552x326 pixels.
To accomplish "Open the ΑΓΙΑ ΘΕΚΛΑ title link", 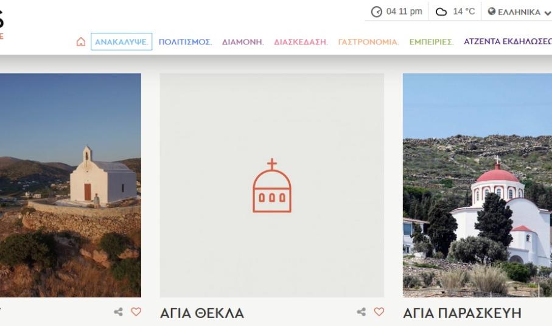I will point(201,313).
